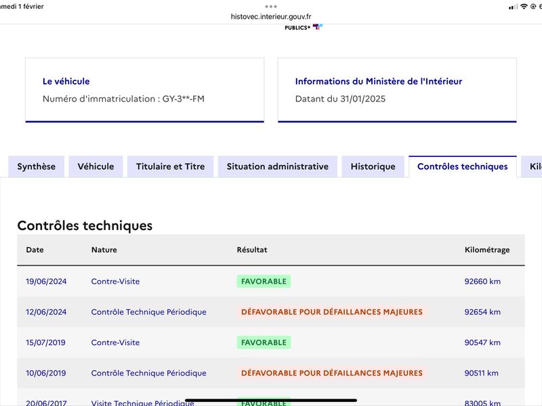
Task: Tap the three-dot multitasking menu at top
Action: 271,6
